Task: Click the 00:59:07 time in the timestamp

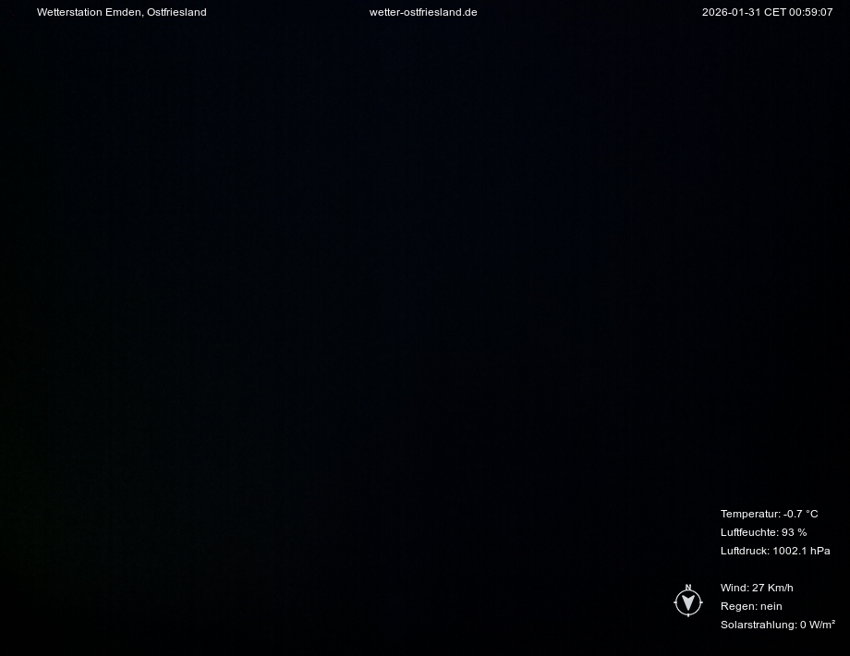Action: tap(811, 12)
